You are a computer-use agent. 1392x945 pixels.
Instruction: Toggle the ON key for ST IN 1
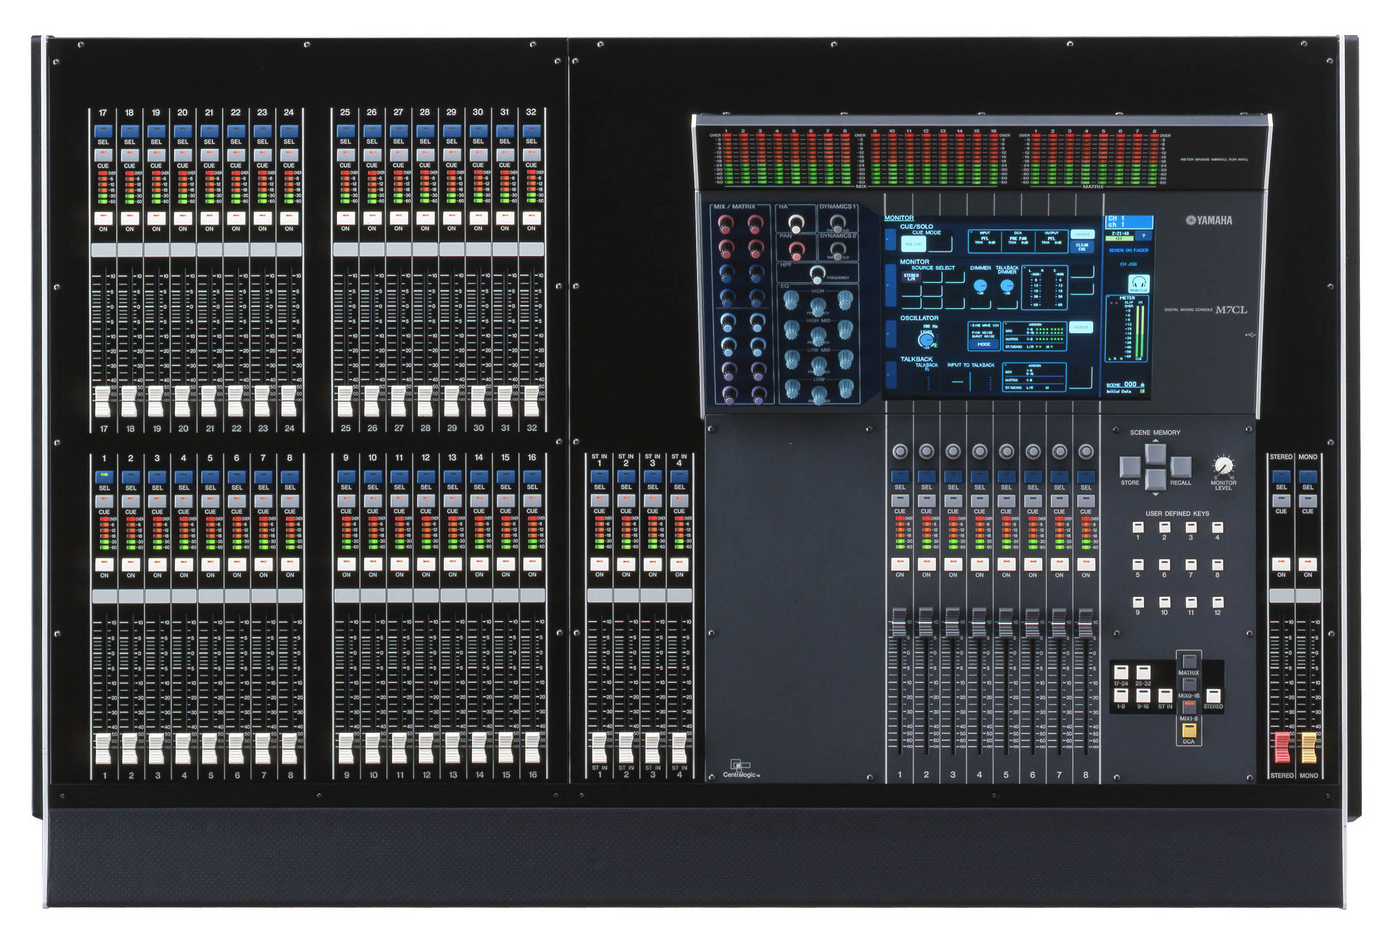599,564
